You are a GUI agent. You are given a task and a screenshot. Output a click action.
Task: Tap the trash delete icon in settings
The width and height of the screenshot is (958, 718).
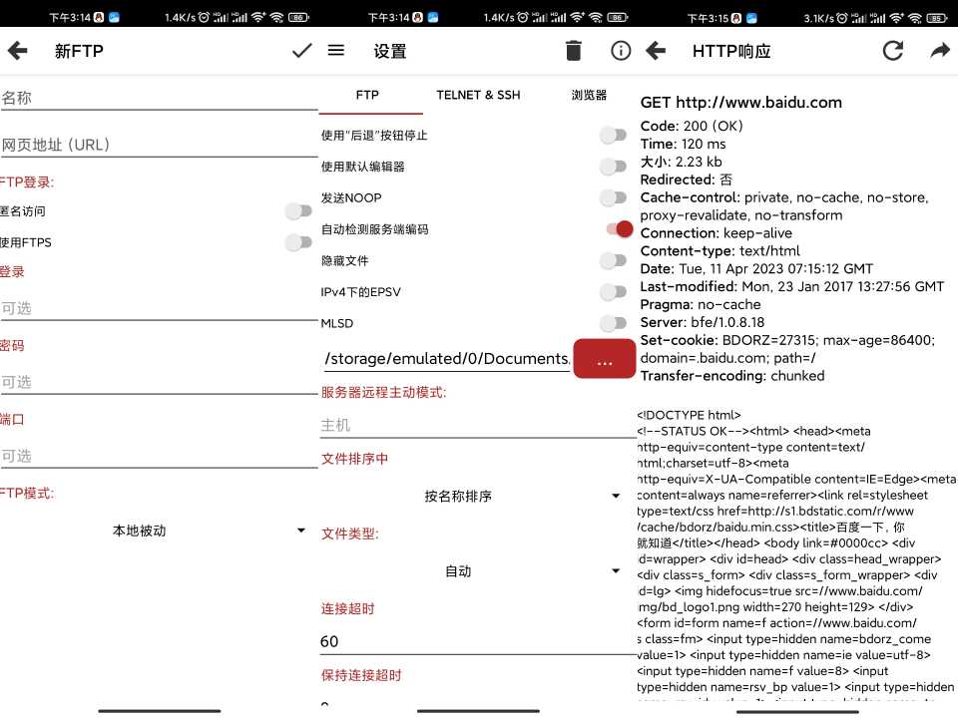(573, 51)
